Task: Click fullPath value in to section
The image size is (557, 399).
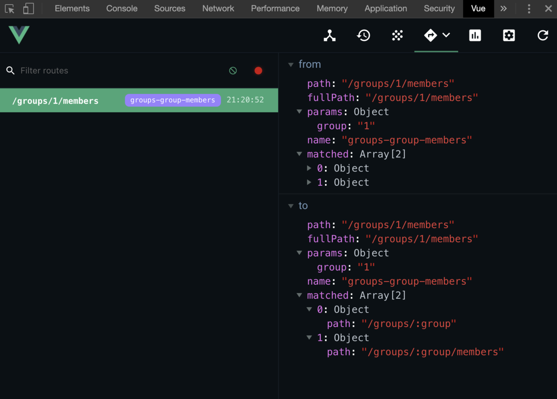Action: pyautogui.click(x=421, y=239)
